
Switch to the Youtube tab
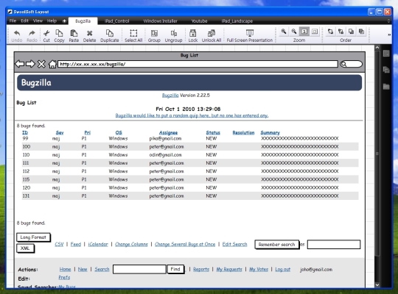click(199, 21)
